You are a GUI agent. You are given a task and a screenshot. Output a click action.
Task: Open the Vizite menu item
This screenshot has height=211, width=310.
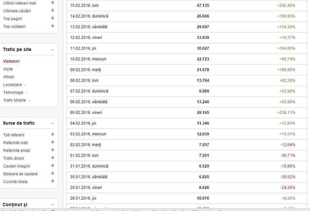tap(8, 69)
